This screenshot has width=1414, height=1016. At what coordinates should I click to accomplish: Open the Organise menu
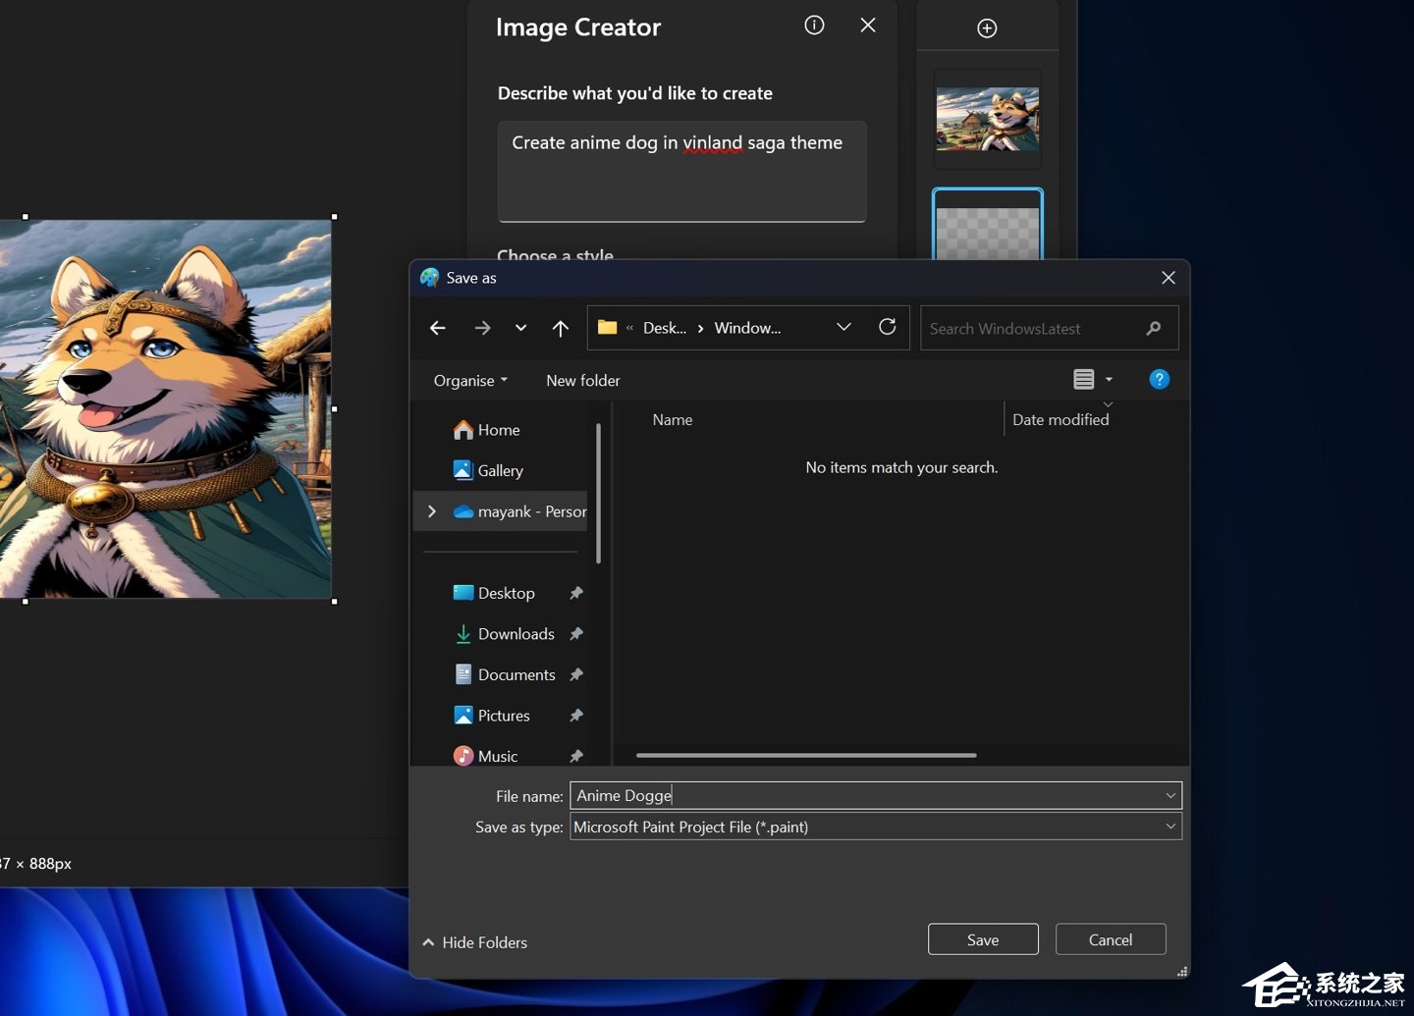[469, 380]
